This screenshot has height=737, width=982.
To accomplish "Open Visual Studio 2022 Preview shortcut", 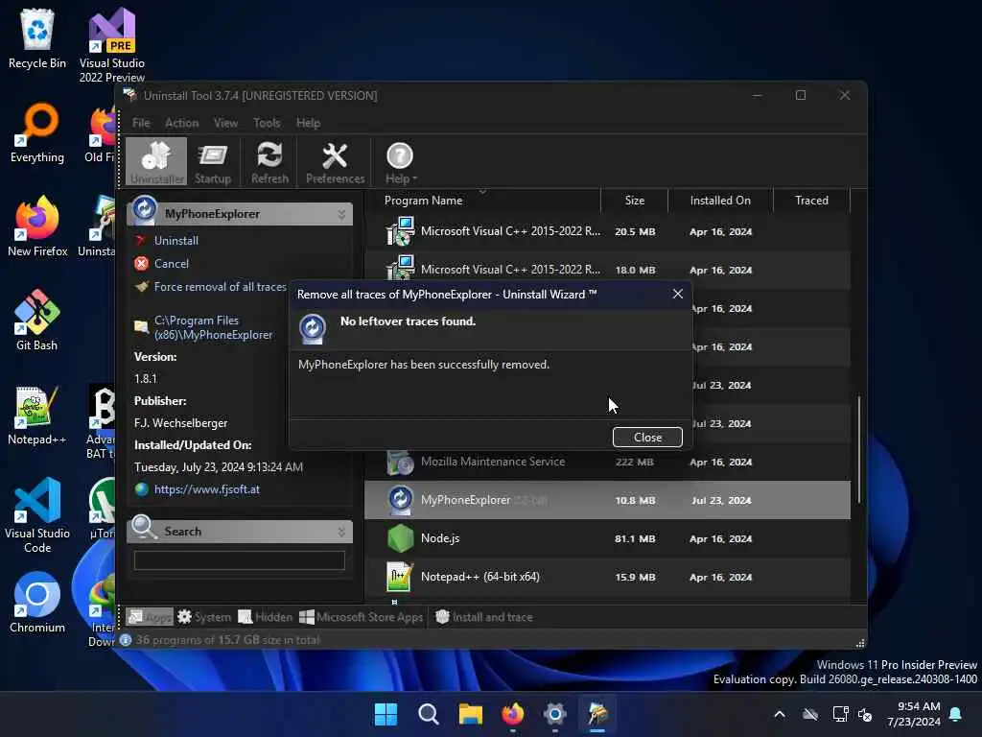I will click(111, 45).
